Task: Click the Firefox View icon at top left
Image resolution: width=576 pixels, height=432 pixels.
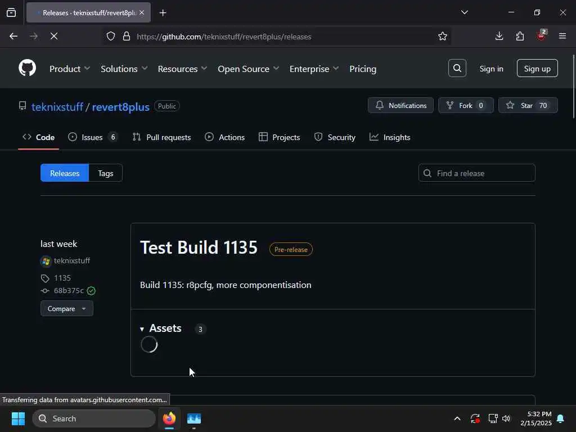Action: (11, 12)
